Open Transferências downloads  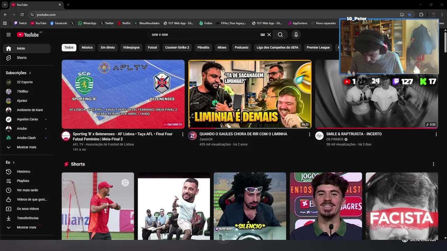pos(27,218)
